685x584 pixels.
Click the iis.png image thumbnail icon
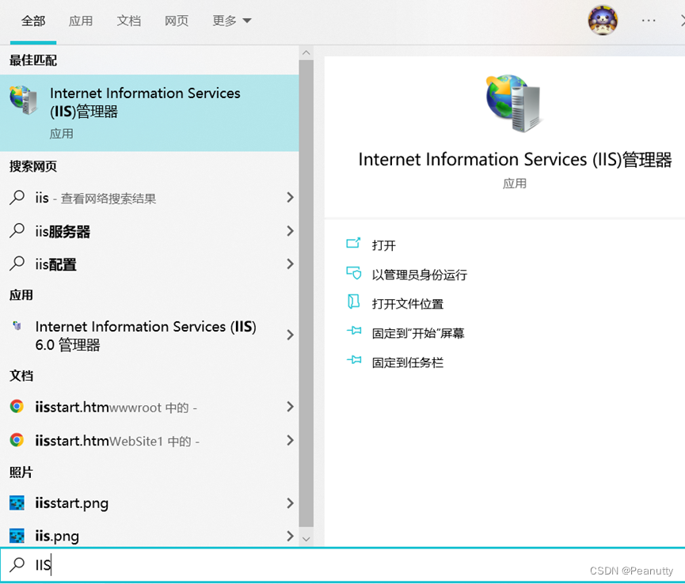pos(17,536)
